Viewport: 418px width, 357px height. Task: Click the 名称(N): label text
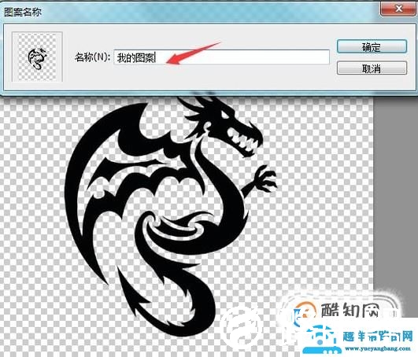92,57
